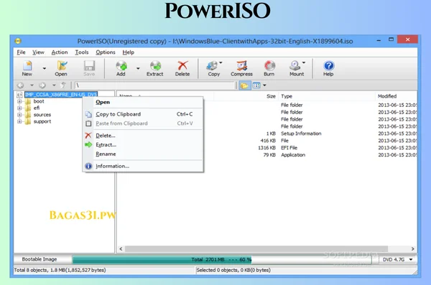Image resolution: width=431 pixels, height=285 pixels.
Task: Click the Up one level icon
Action: coord(63,85)
